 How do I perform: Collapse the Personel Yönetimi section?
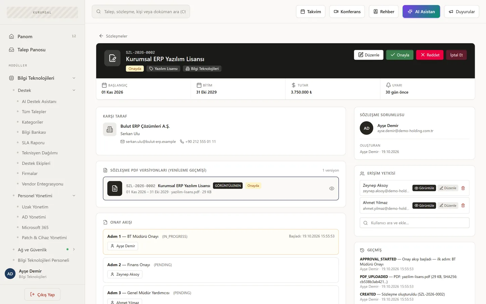pos(74,196)
